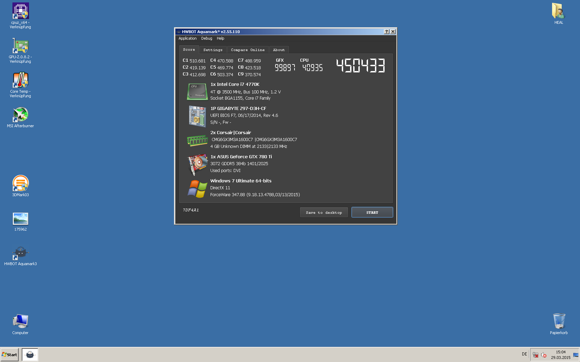Click the C4 470.588 value
This screenshot has width=580, height=362.
[x=222, y=61]
